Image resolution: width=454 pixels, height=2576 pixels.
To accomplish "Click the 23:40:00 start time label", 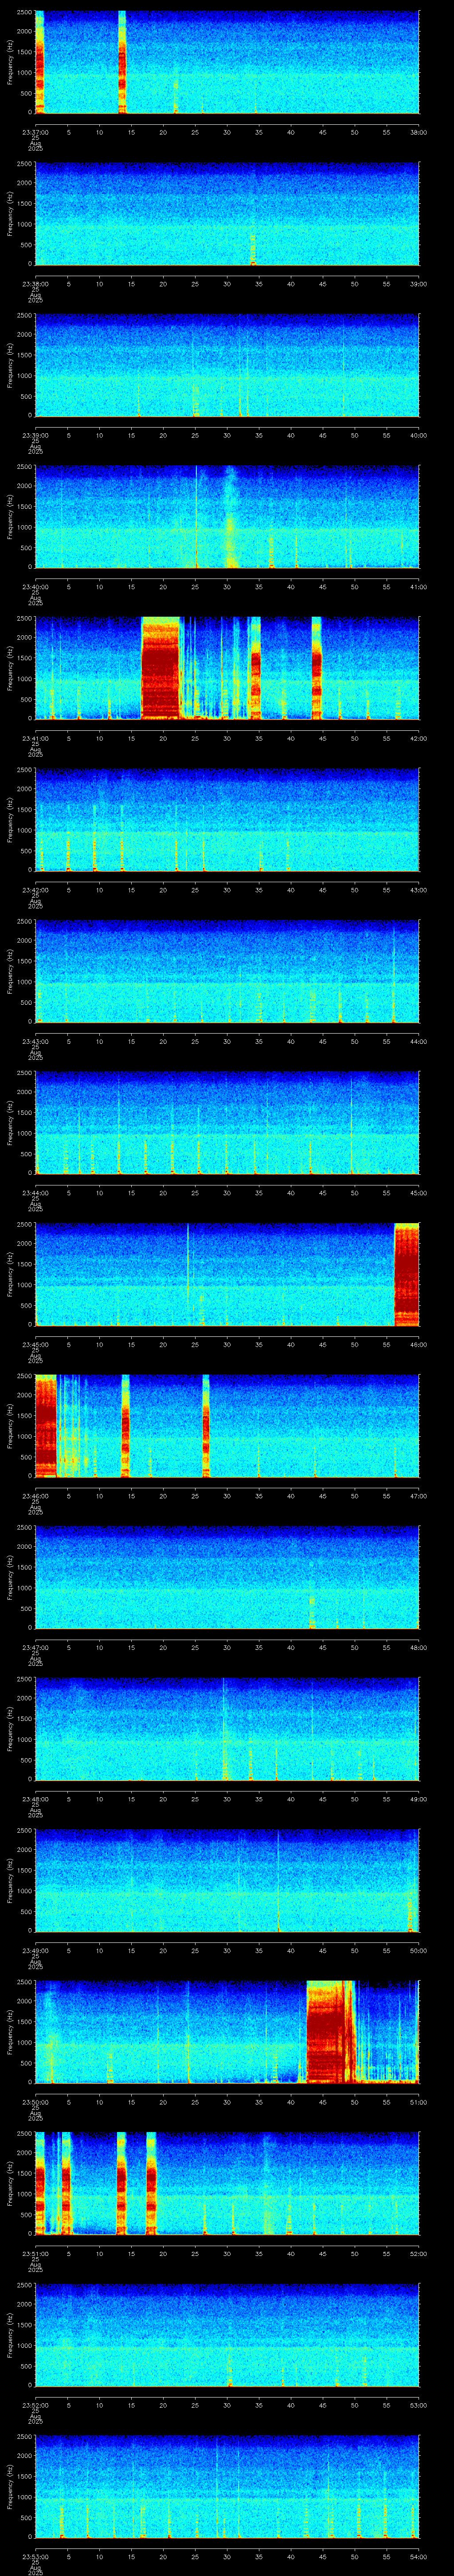I will pyautogui.click(x=35, y=586).
